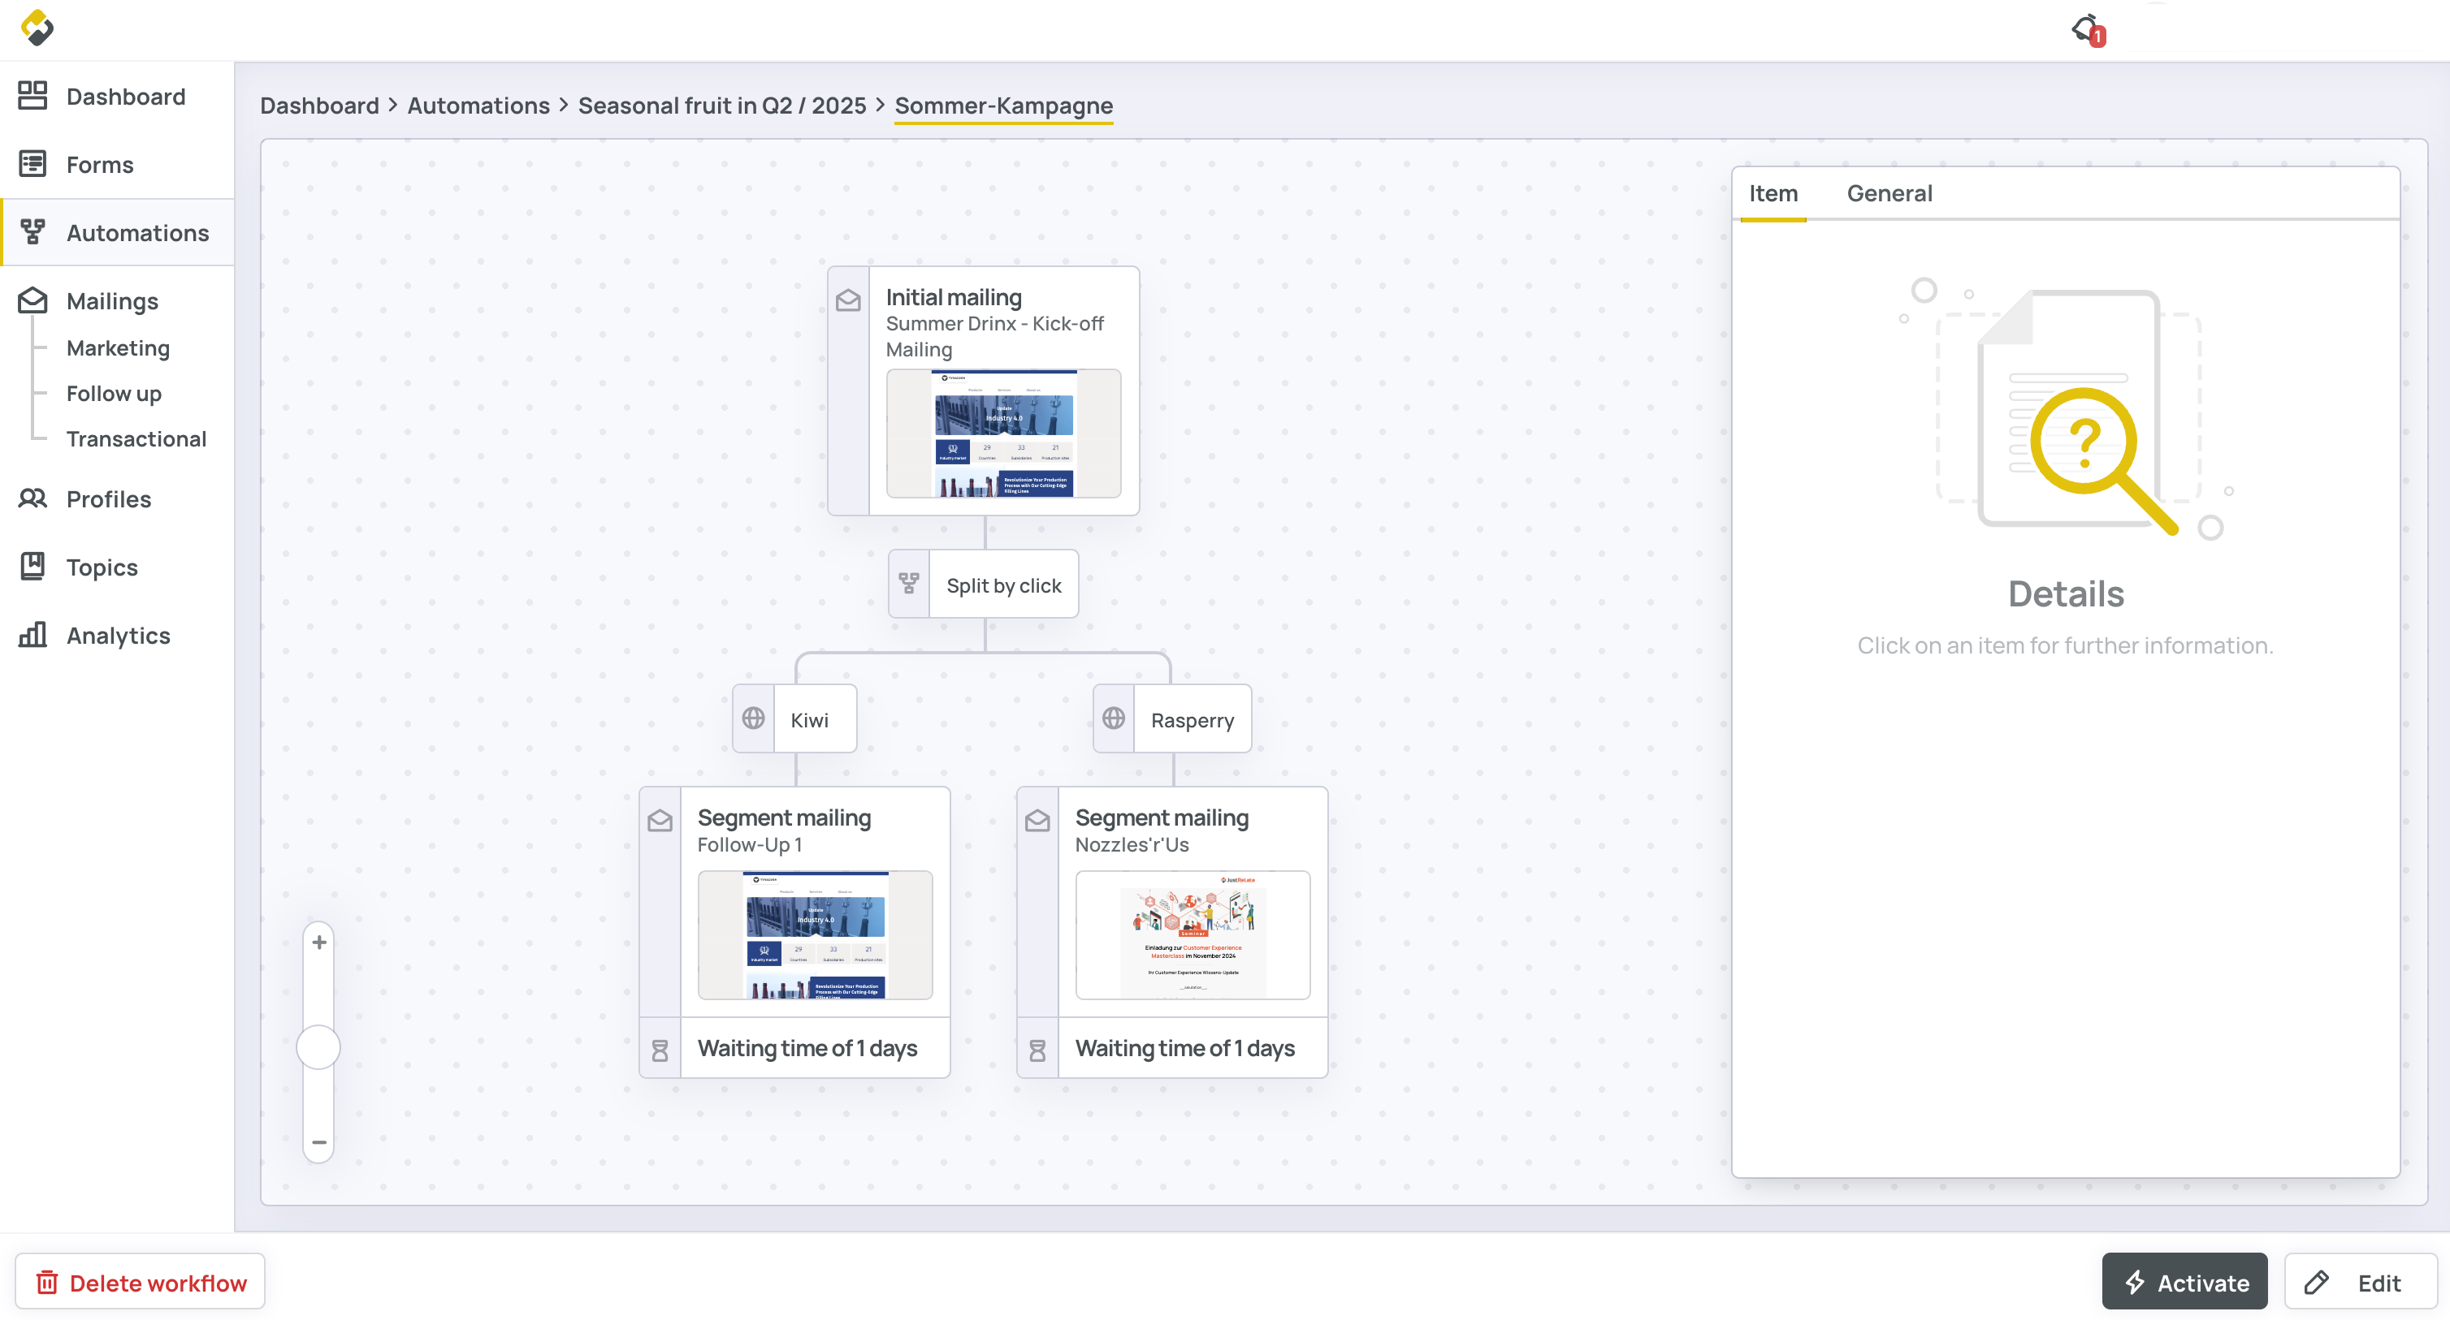Screen dimensions: 2450x1320
Task: Zoom out with the minus icon
Action: (319, 1141)
